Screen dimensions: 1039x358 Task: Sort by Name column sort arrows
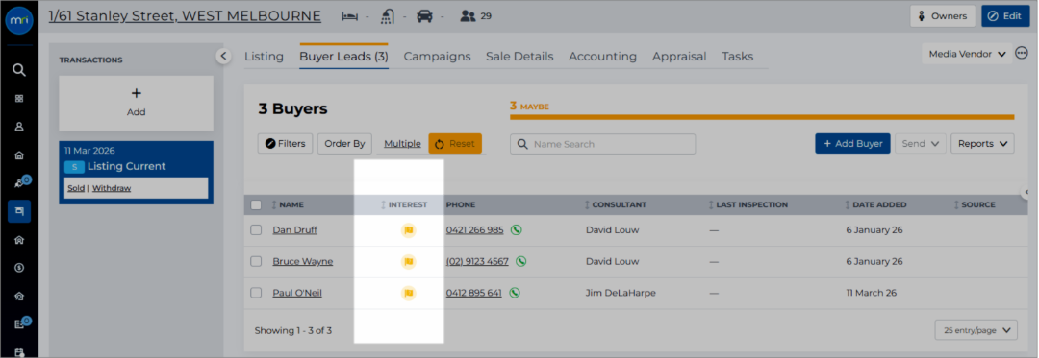274,204
